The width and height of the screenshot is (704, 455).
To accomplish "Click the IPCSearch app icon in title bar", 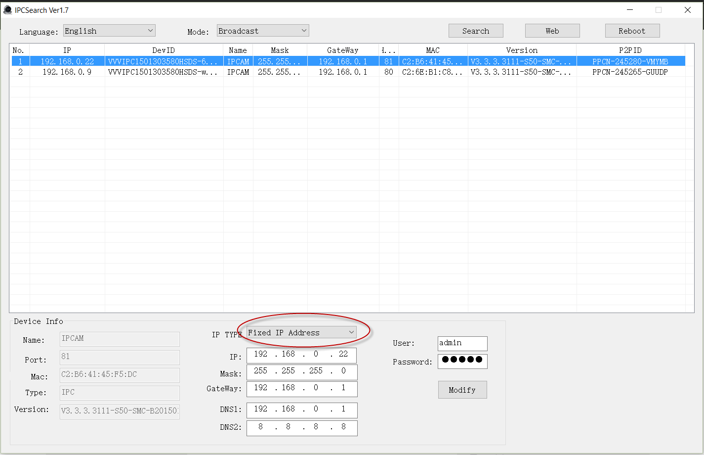I will (7, 10).
